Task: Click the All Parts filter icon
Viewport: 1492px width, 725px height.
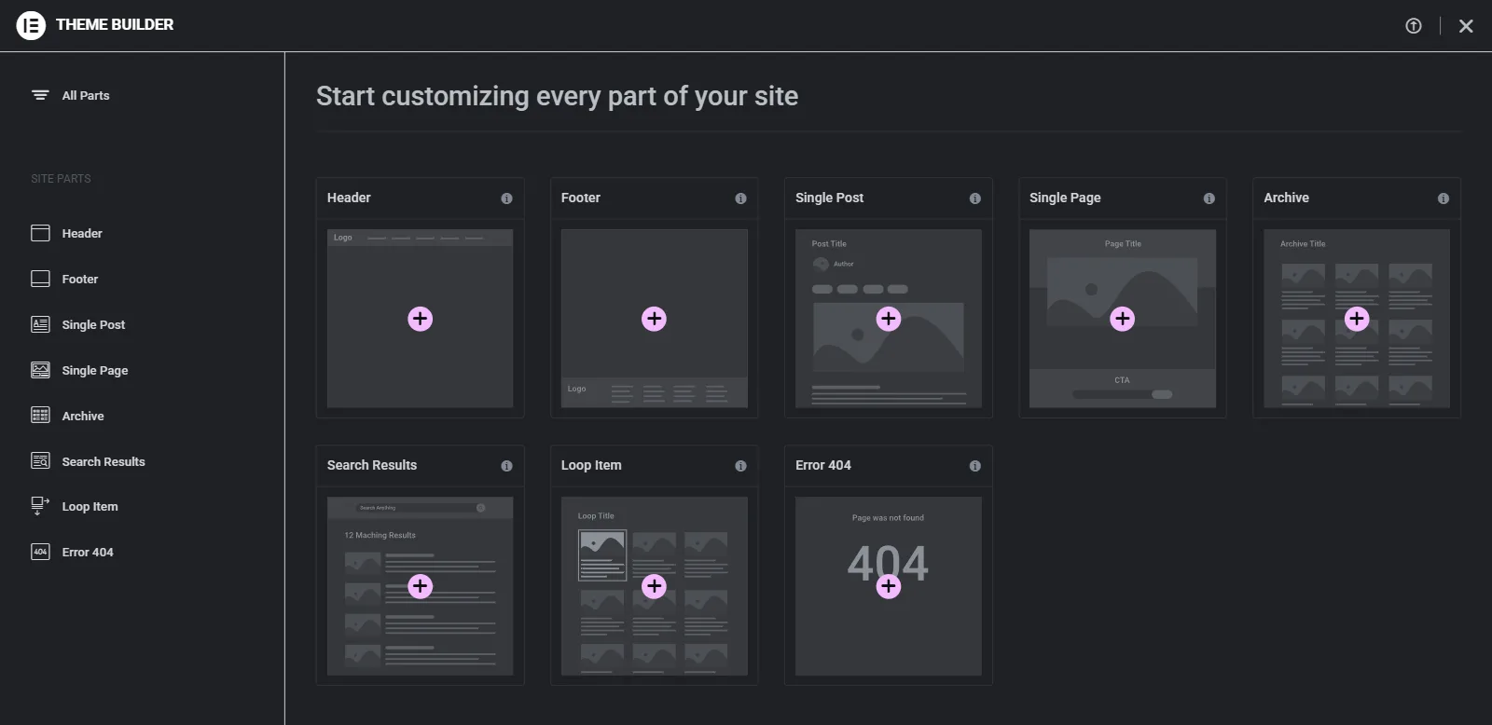Action: click(x=40, y=95)
